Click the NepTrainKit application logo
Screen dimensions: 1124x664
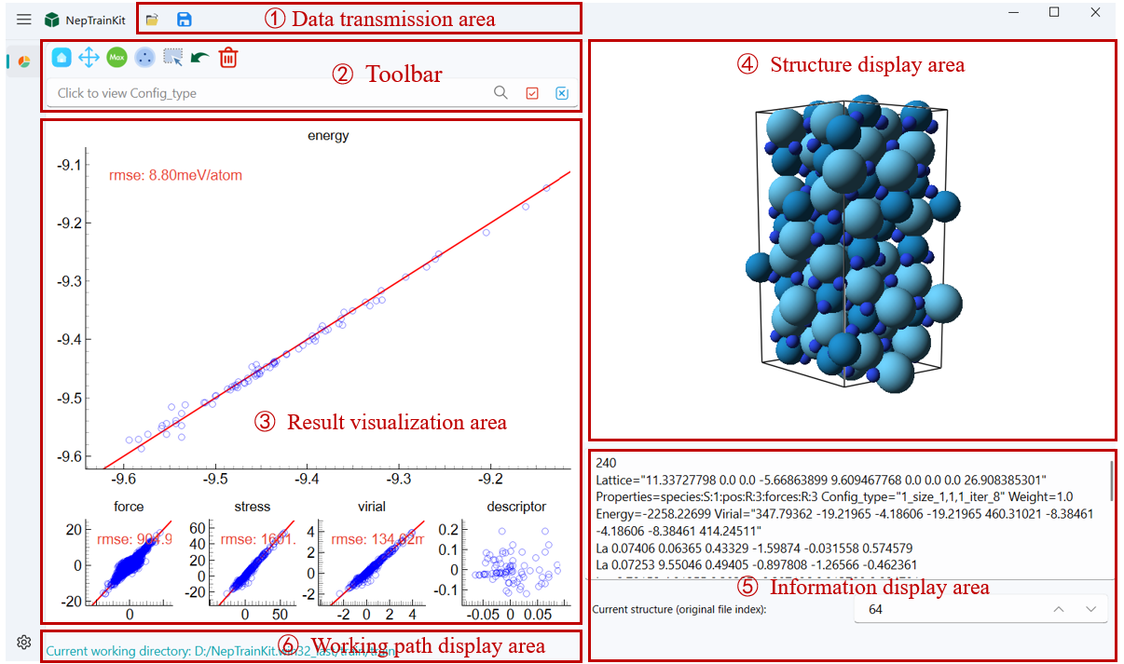52,20
